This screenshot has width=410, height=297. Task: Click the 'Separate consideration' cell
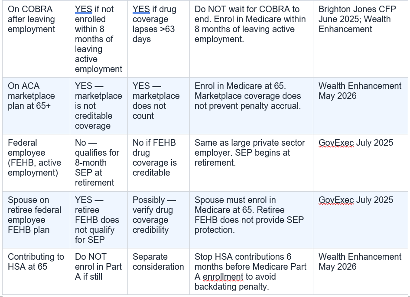(x=159, y=271)
